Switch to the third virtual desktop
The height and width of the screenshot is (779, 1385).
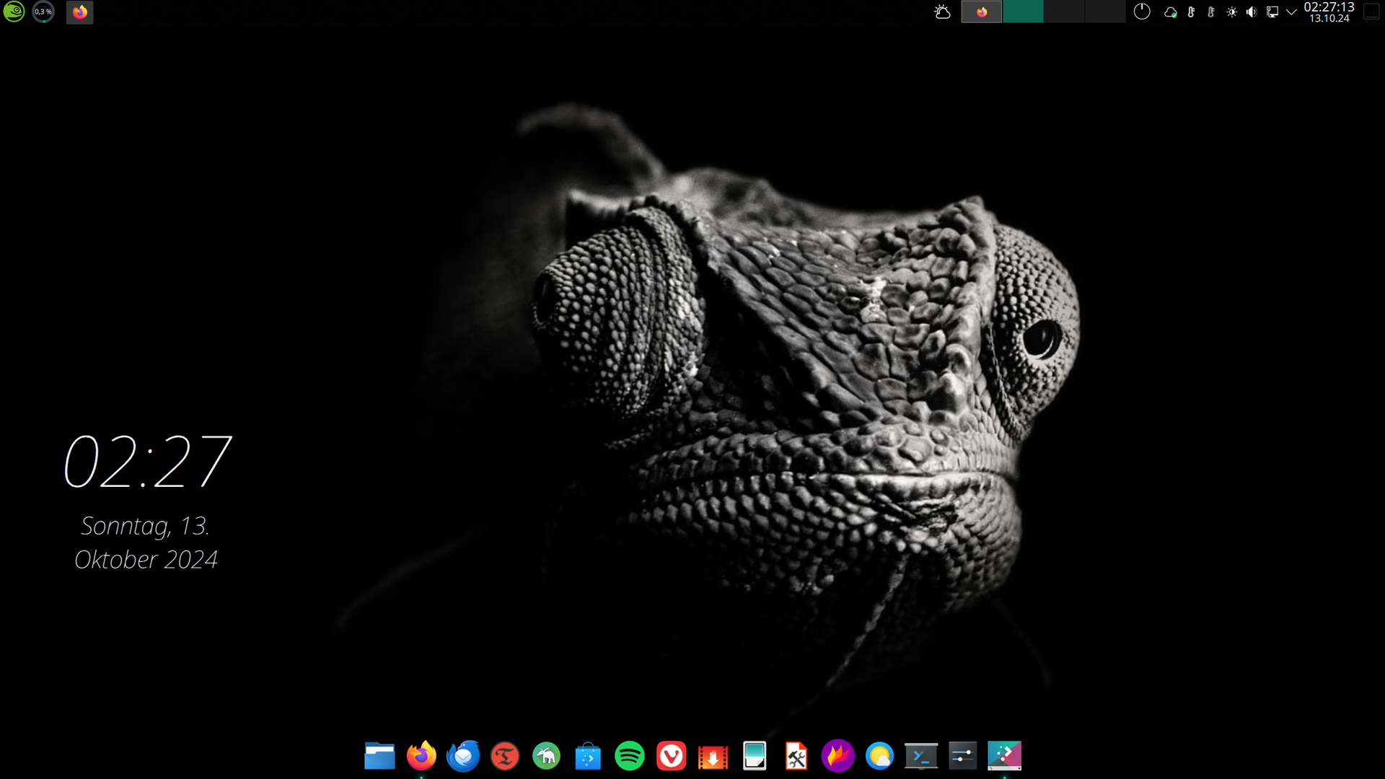[1064, 12]
